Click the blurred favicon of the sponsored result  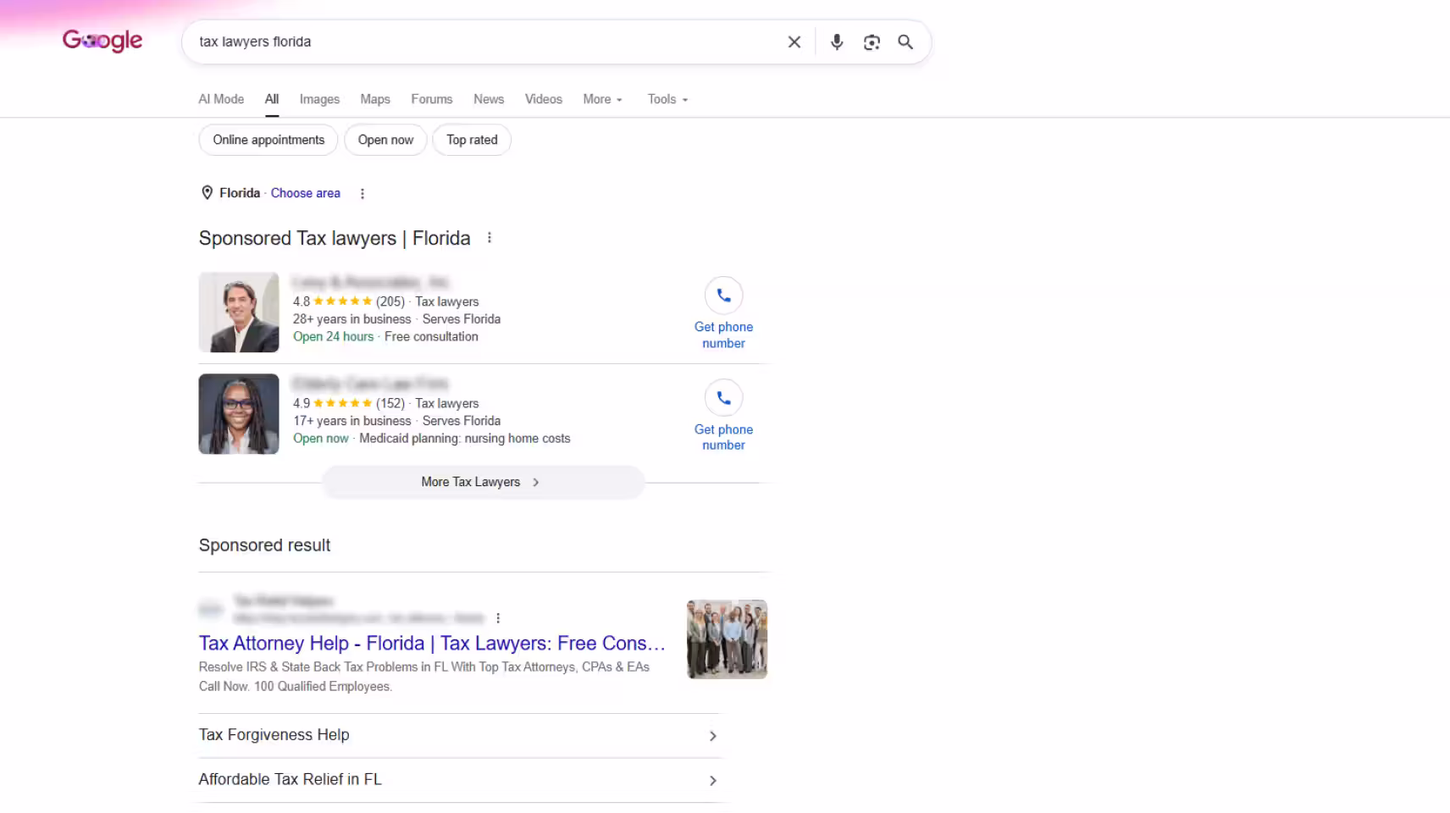point(211,609)
